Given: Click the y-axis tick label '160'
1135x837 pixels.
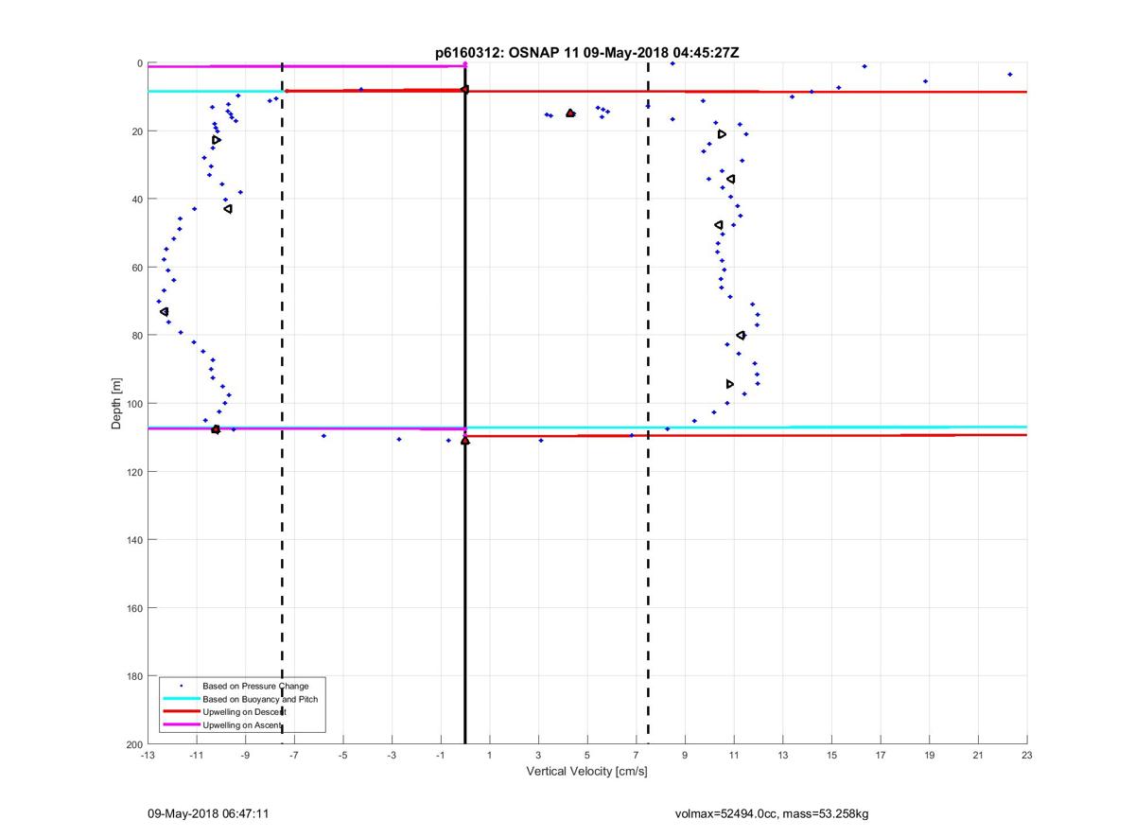Looking at the screenshot, I should pyautogui.click(x=134, y=608).
